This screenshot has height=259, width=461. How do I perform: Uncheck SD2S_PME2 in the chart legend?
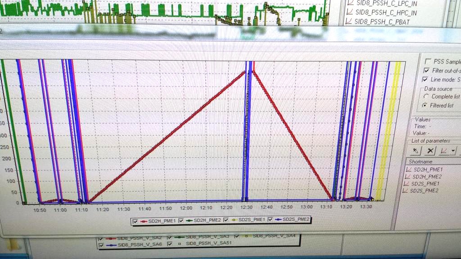(270, 219)
